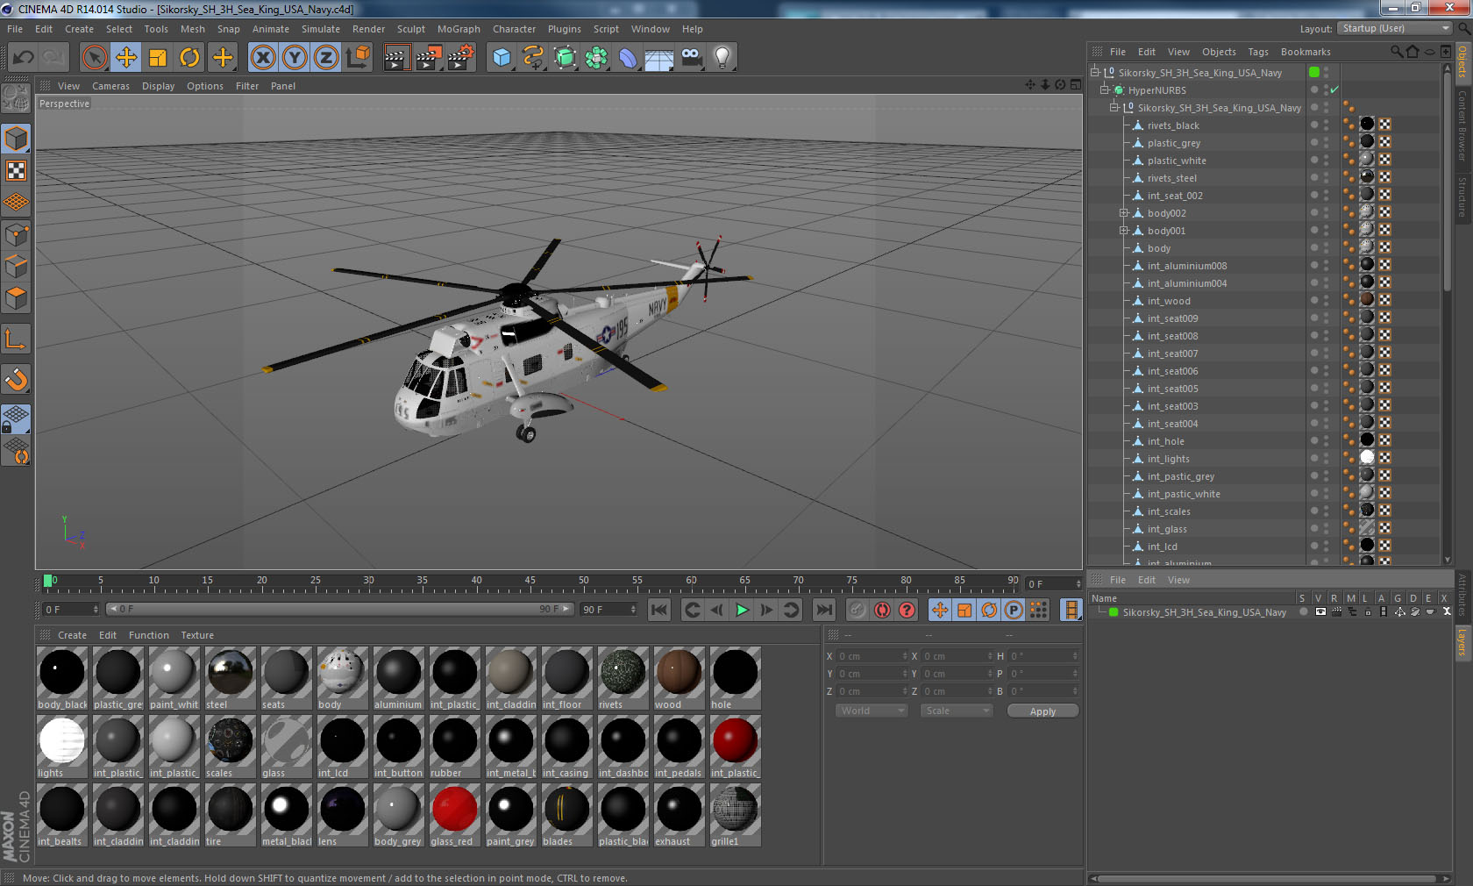
Task: Click the Render View clapper icon
Action: tap(396, 58)
